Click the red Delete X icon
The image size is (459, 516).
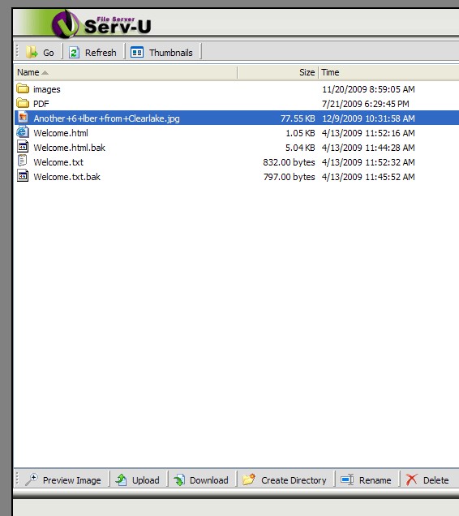click(x=411, y=479)
